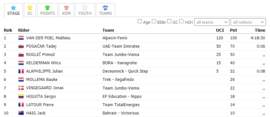
Task: Click the Australian flag next to Haig Jack
Action: point(21,113)
